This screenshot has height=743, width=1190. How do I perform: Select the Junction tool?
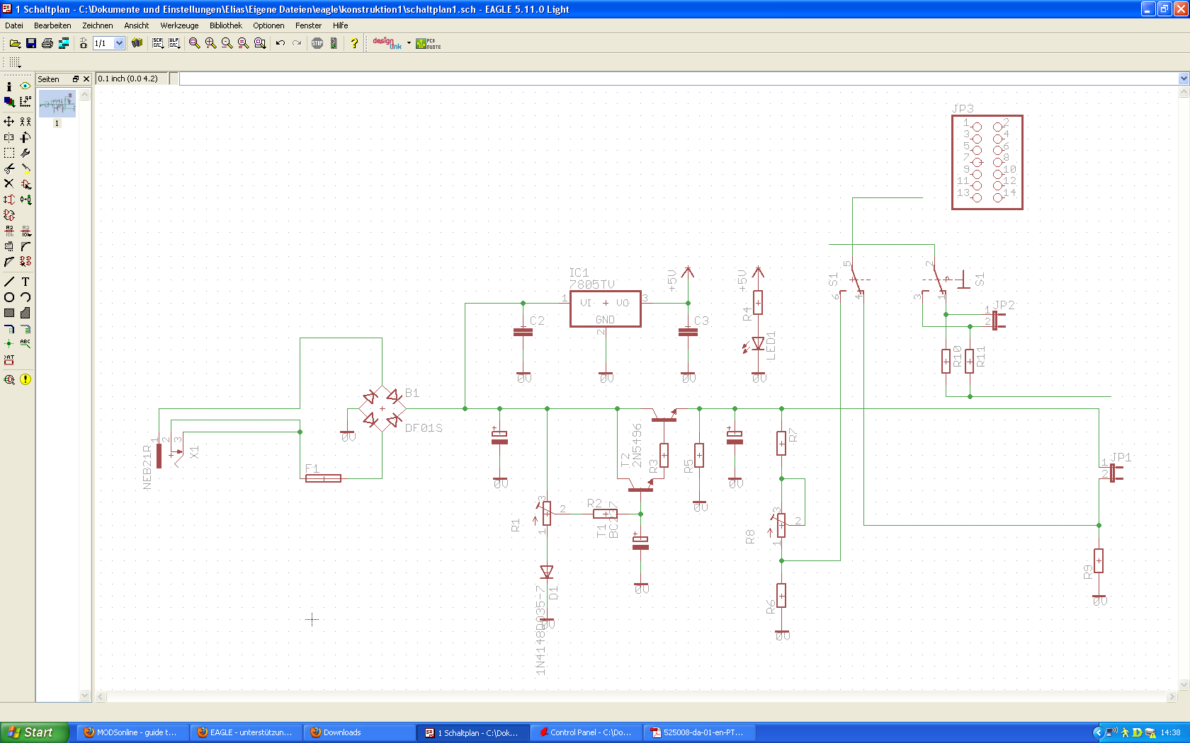tap(9, 344)
